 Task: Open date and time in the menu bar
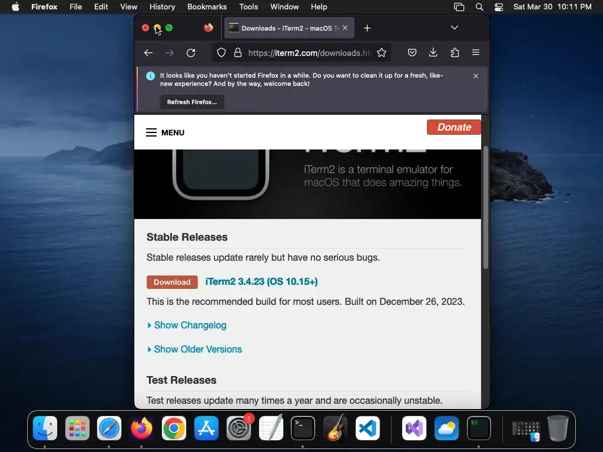[552, 6]
